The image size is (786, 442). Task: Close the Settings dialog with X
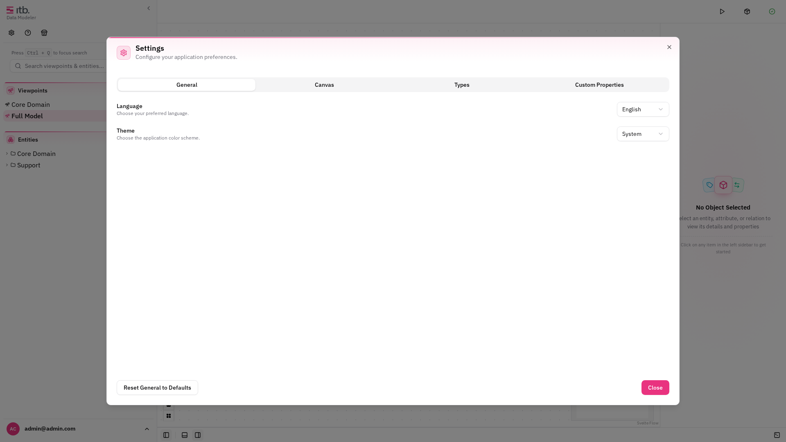[x=669, y=47]
